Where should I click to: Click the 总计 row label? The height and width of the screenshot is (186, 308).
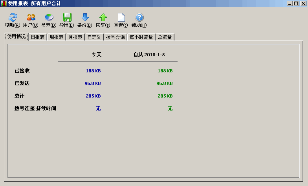pyautogui.click(x=20, y=96)
